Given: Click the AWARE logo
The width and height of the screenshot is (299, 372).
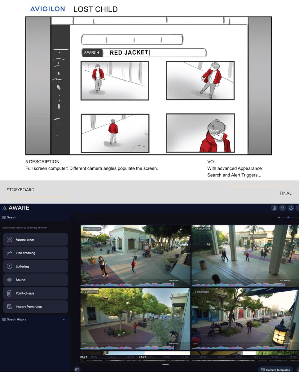Looking at the screenshot, I should (x=16, y=208).
